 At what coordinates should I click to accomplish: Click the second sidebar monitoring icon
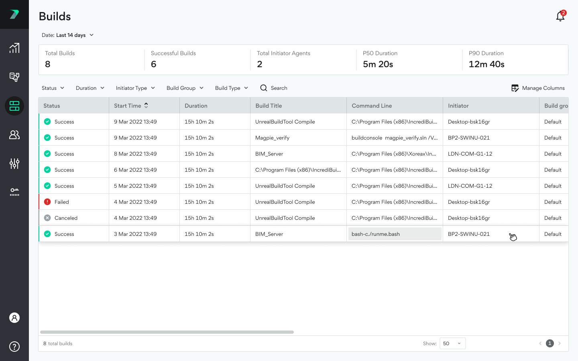click(14, 77)
